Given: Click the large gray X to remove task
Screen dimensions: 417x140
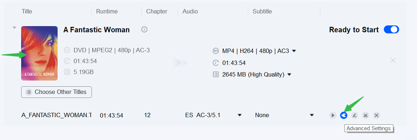Looking at the screenshot, I should tap(393, 60).
